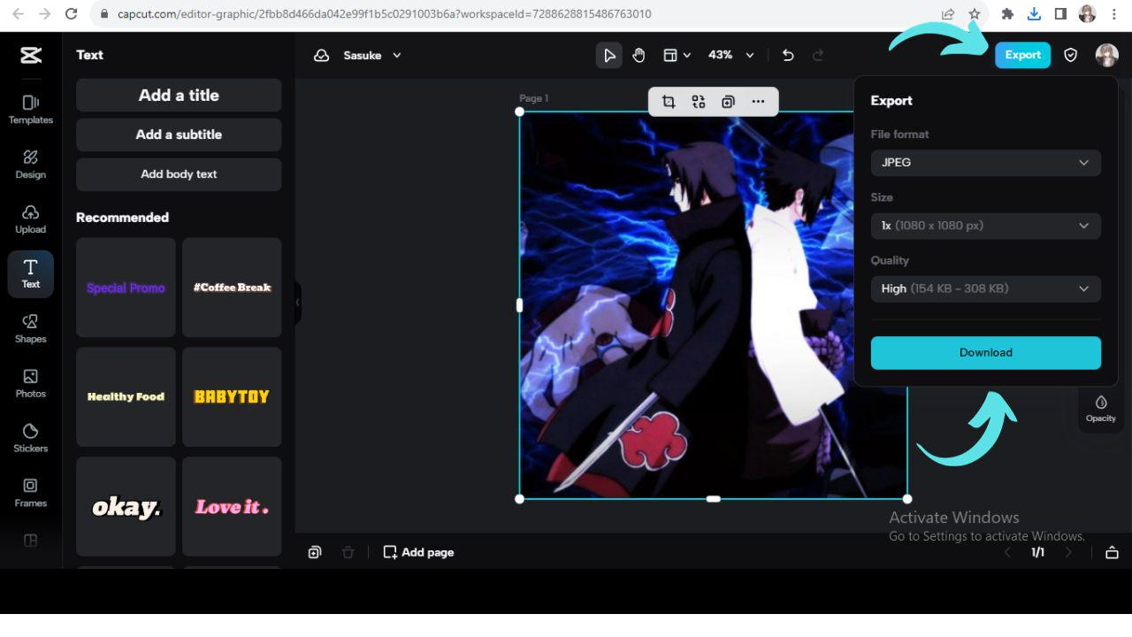Open the Size 1x dropdown
This screenshot has height=637, width=1132.
click(x=986, y=226)
